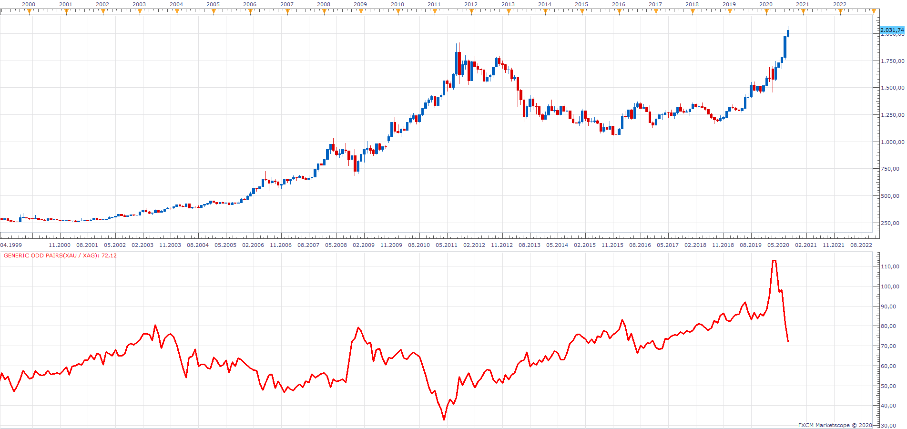
Task: Click the orange marker under year 2004
Action: pyautogui.click(x=177, y=11)
